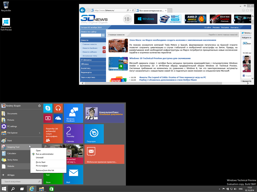Open IE Tools gear icon
This screenshot has width=257, height=192.
(251, 10)
